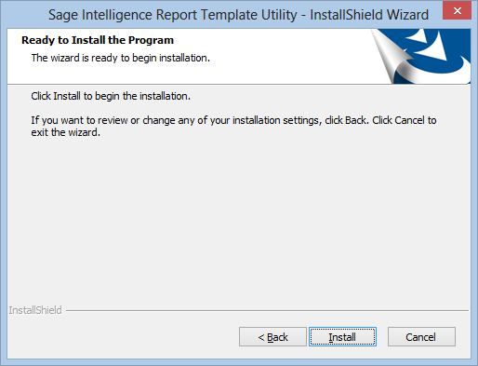
Task: Click the 'review or change' settings paragraph
Action: (x=233, y=120)
